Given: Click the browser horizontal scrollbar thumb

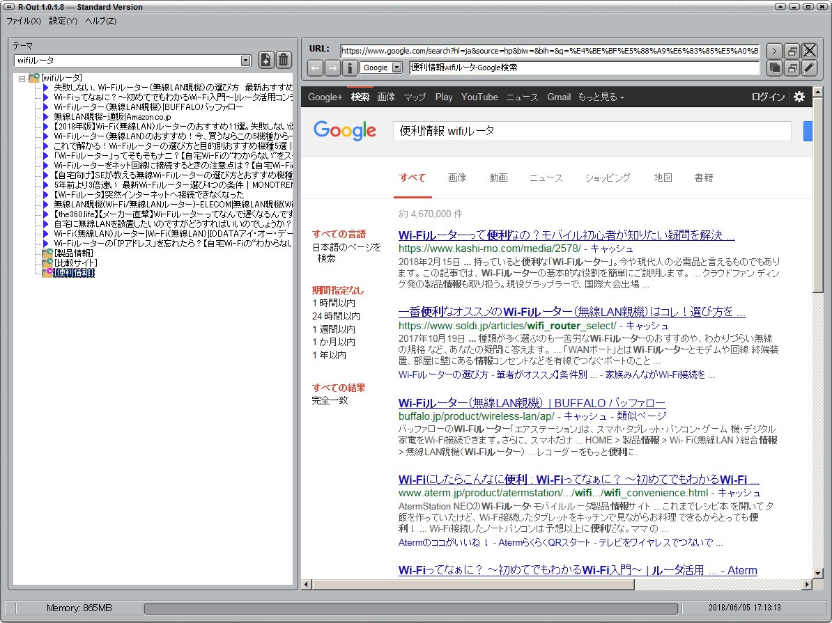Looking at the screenshot, I should [473, 584].
